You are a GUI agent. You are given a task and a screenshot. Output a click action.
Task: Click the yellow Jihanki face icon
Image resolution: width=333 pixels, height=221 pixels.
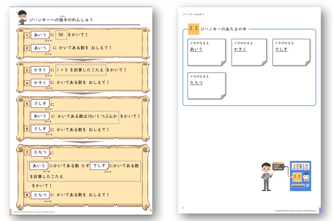[x=193, y=29]
